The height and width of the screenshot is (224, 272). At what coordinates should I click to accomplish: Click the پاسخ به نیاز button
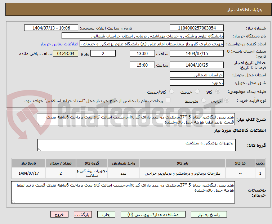point(209,215)
